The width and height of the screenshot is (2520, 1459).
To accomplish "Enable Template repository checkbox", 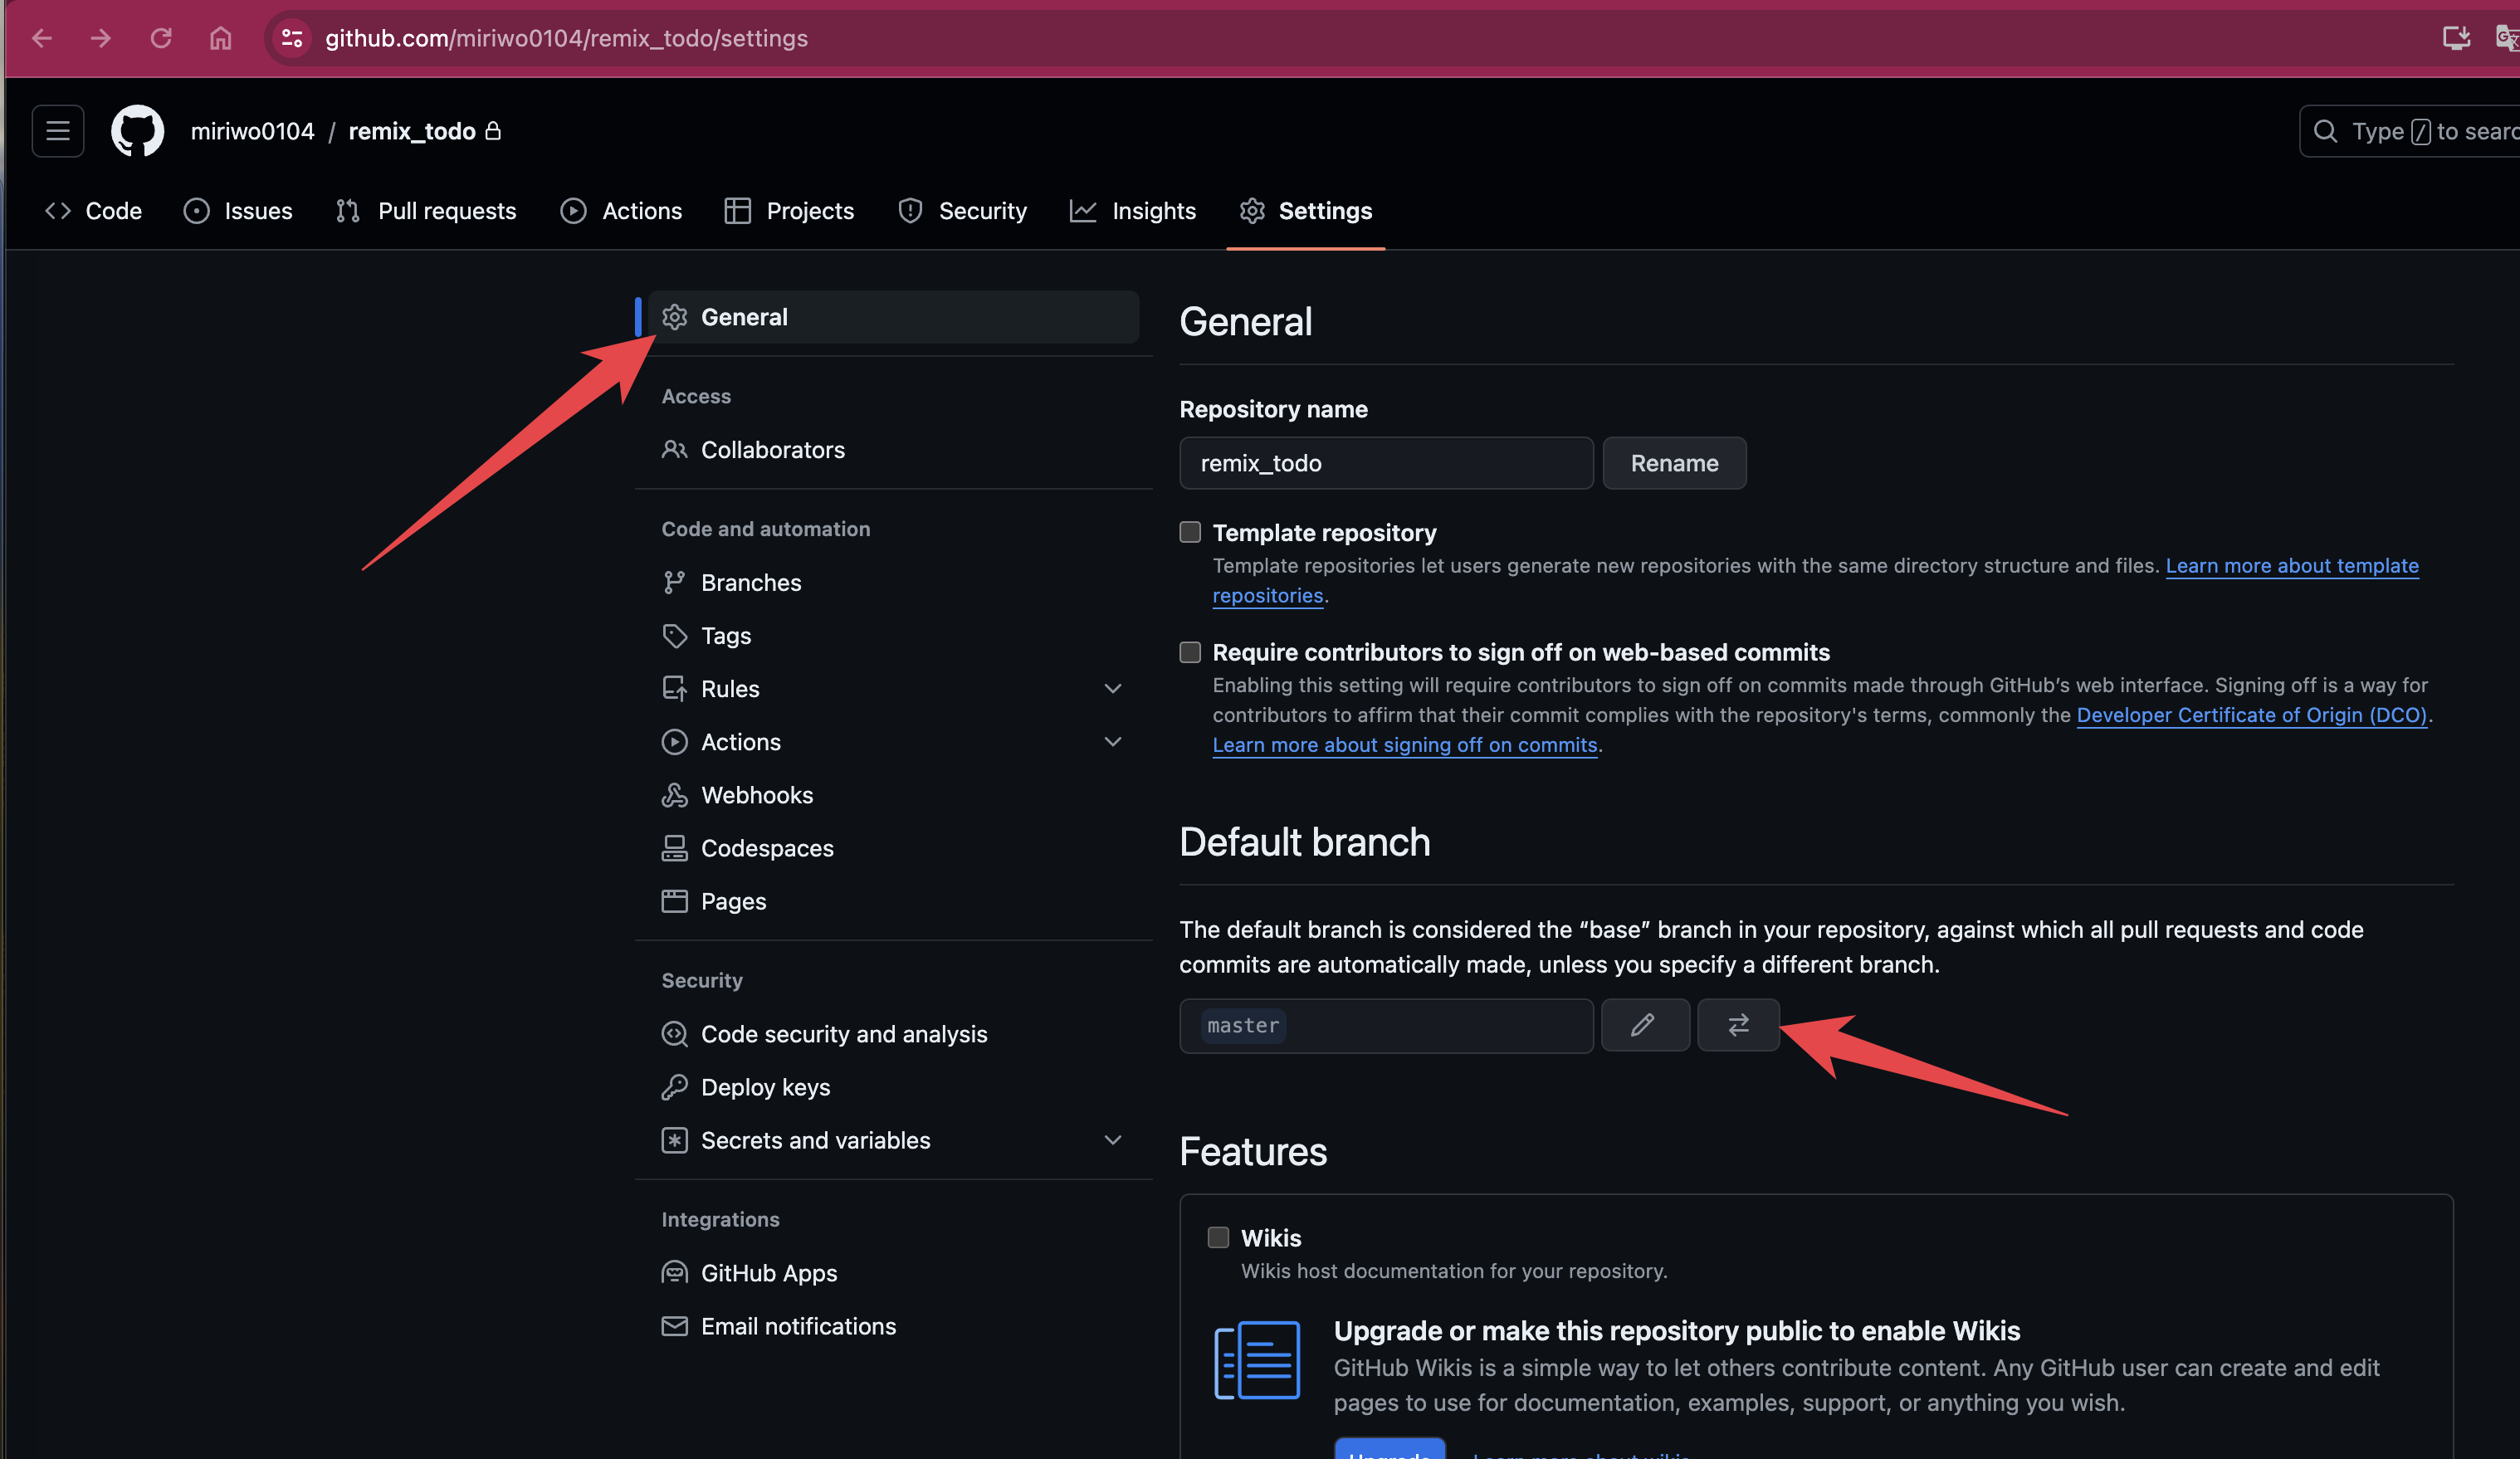I will 1190,532.
